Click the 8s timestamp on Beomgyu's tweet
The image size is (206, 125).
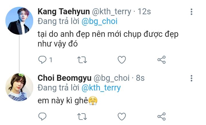[140, 78]
